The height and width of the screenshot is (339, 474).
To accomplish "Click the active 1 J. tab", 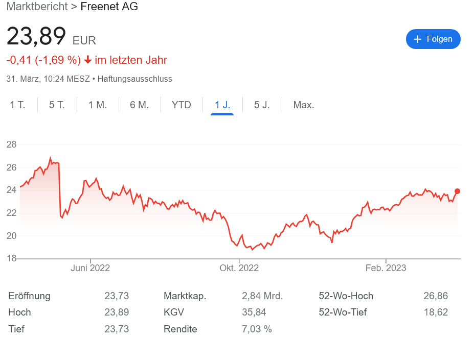I will pos(222,105).
